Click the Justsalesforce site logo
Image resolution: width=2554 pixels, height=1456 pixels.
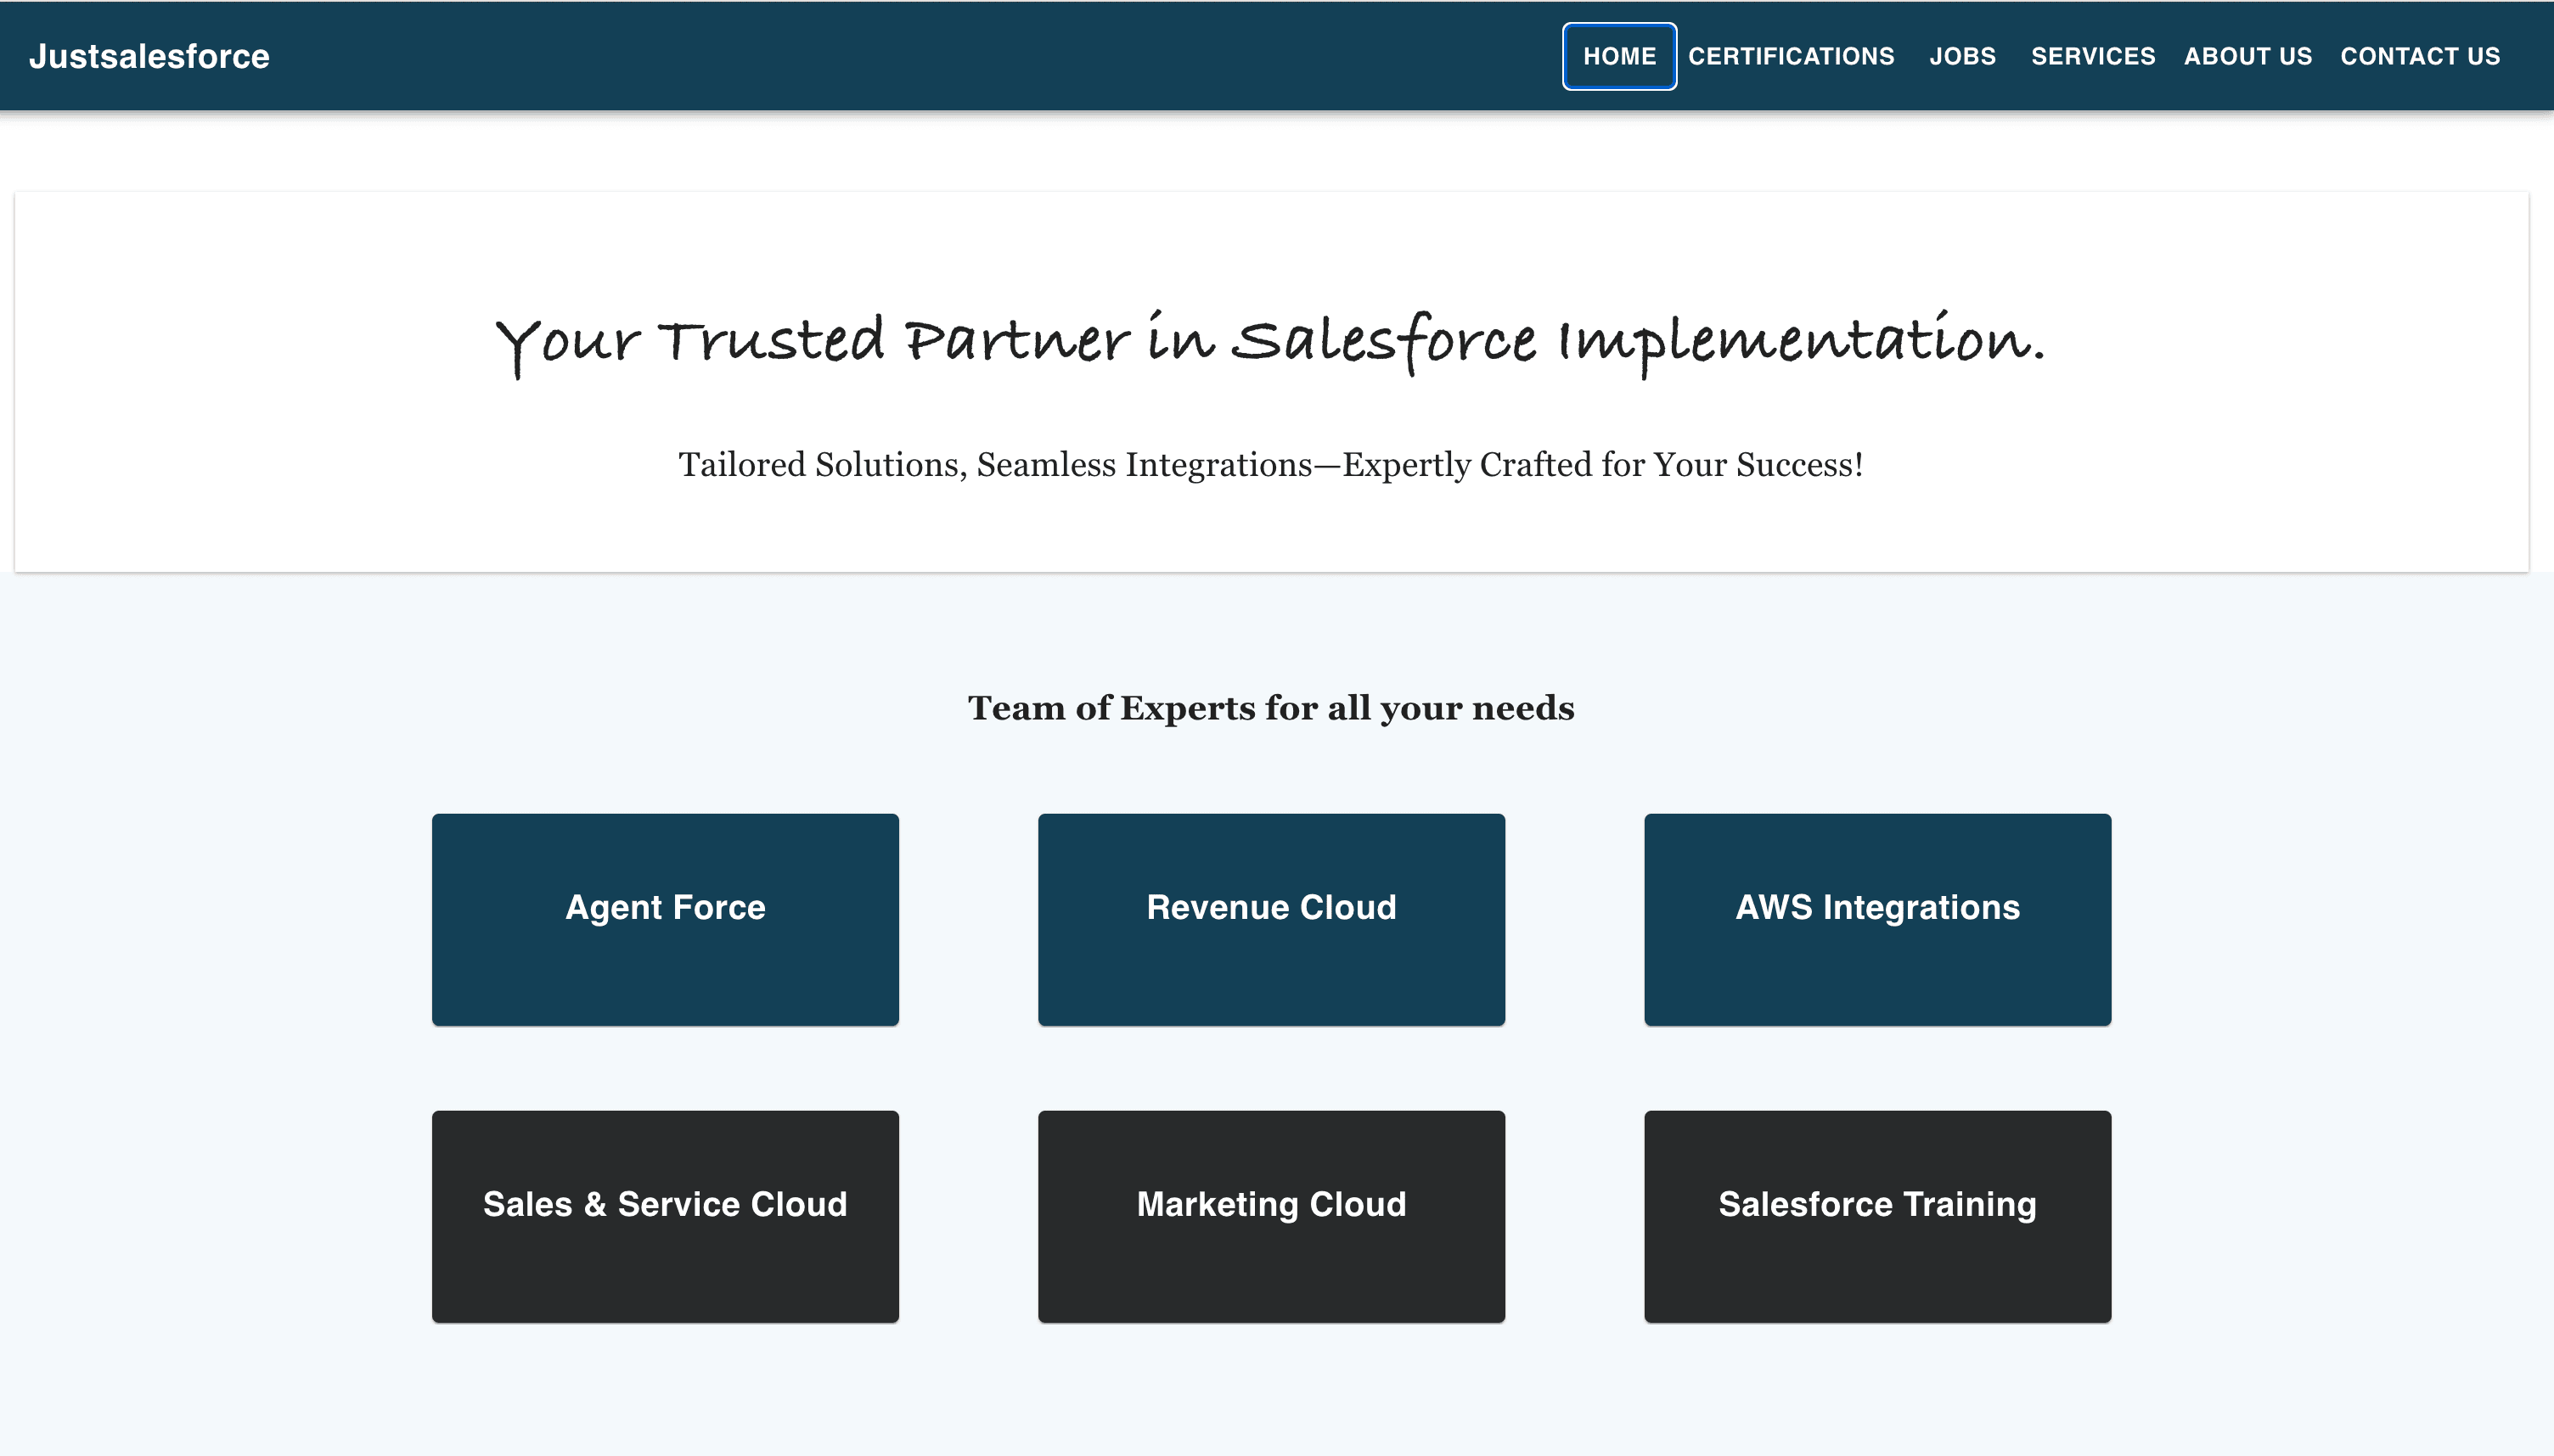(149, 56)
